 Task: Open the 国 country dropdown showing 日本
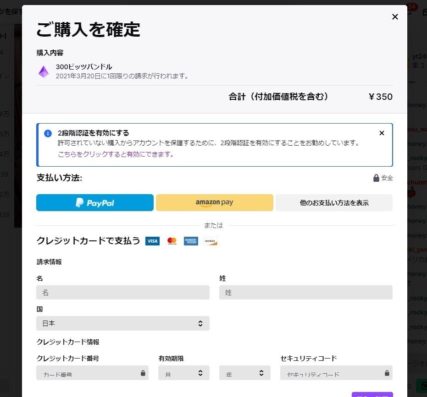pyautogui.click(x=123, y=323)
